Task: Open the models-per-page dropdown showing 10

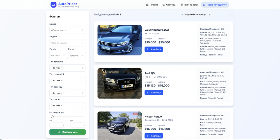Action: click(220, 15)
